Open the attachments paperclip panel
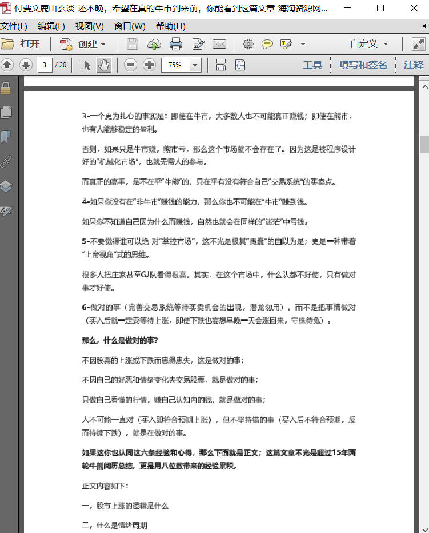The height and width of the screenshot is (533, 429). click(x=6, y=161)
